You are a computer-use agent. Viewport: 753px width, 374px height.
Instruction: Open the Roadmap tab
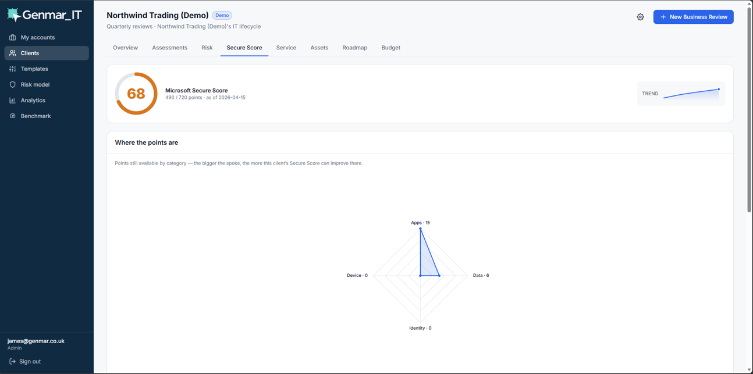[x=354, y=48]
